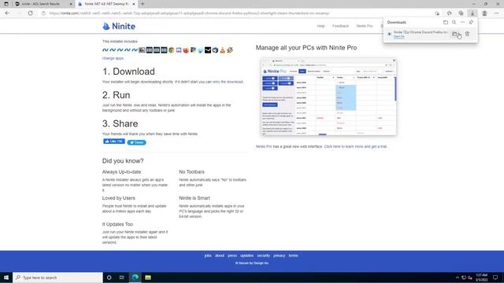
Task: Click here to learn more about trial
Action: point(355,147)
